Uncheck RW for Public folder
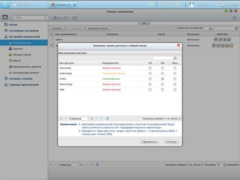 click(162, 79)
